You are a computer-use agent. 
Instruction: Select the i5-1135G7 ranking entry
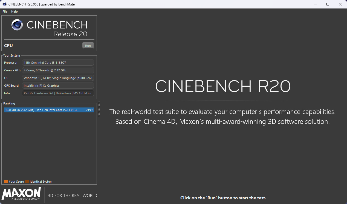(x=49, y=110)
